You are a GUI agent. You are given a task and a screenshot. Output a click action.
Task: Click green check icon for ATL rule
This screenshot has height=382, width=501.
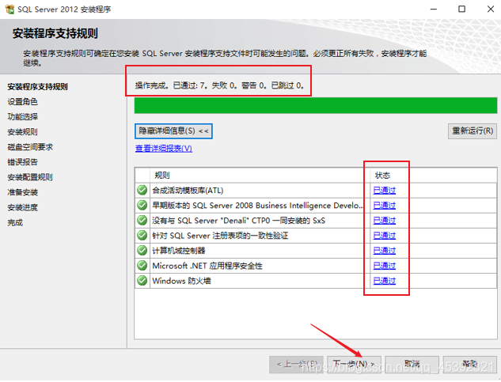coord(142,190)
